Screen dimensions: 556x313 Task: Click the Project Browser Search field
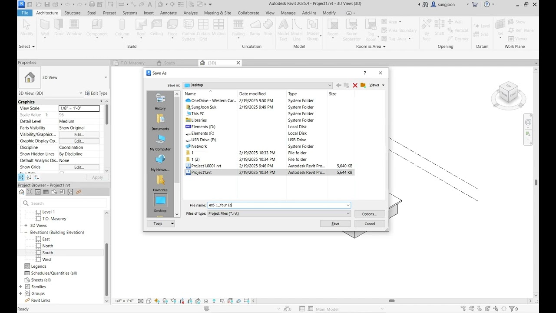[x=63, y=203]
